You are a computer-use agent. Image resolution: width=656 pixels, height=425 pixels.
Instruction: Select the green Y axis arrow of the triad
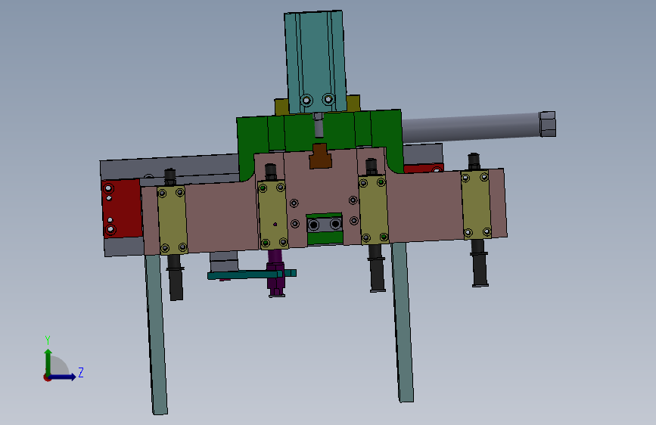coord(48,361)
